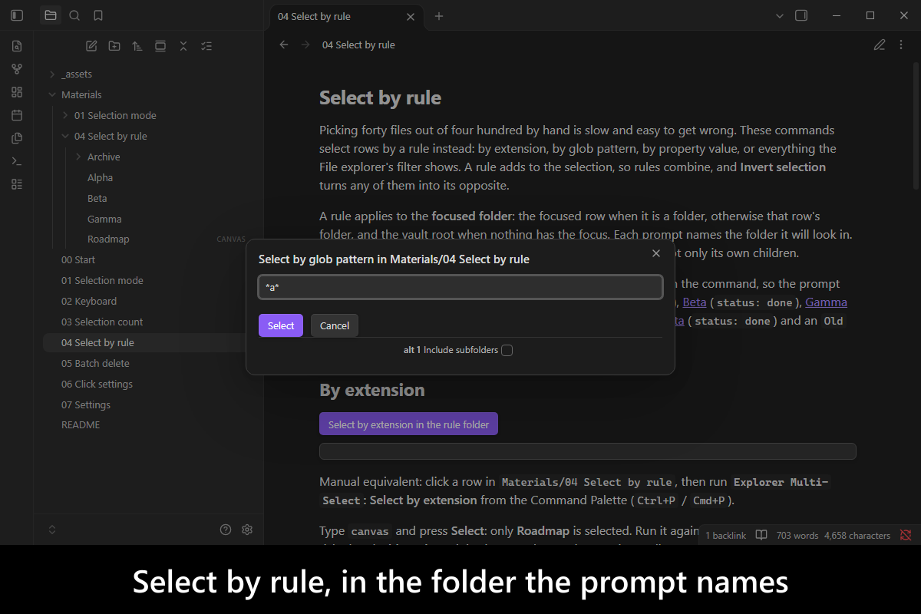Open the Bookmarks tab icon
Viewport: 921px width, 614px height.
pos(98,15)
